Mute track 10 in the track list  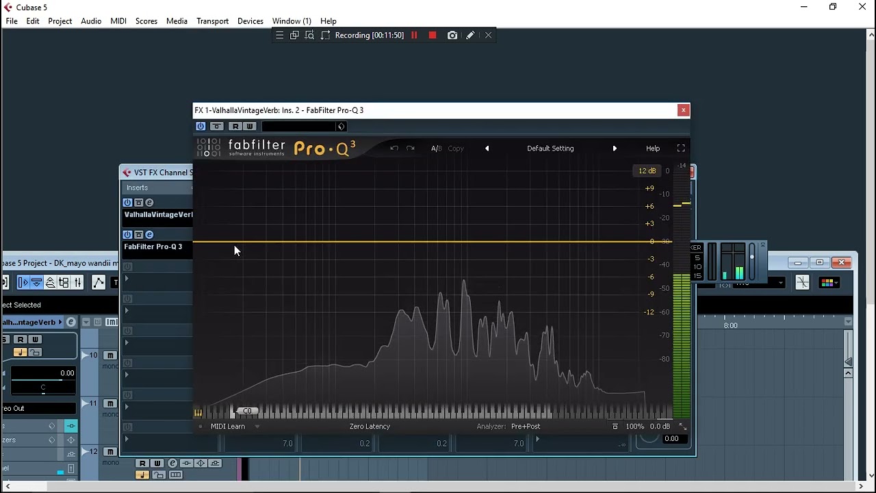(109, 355)
